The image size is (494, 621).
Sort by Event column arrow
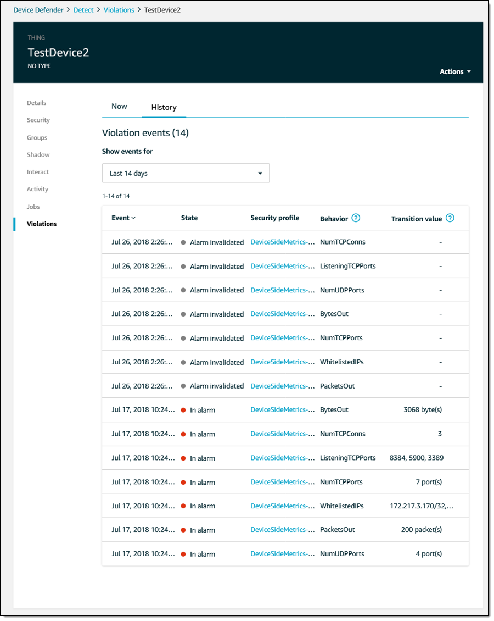[x=133, y=218]
